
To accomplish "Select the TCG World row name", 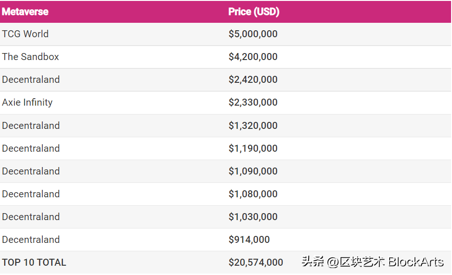I will 25,34.
